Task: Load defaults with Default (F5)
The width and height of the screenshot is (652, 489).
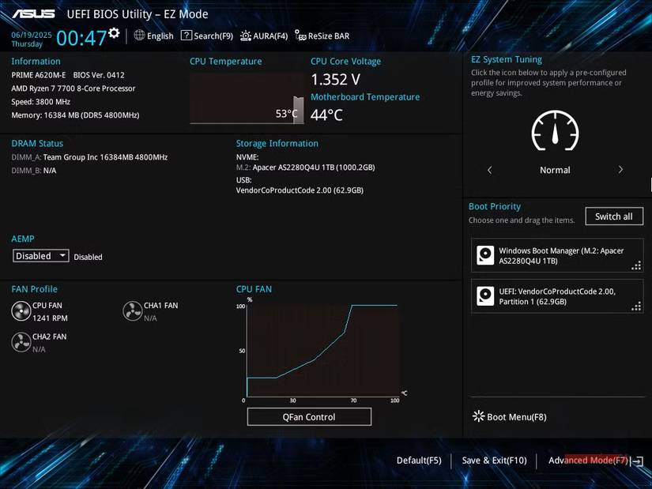Action: [x=419, y=461]
